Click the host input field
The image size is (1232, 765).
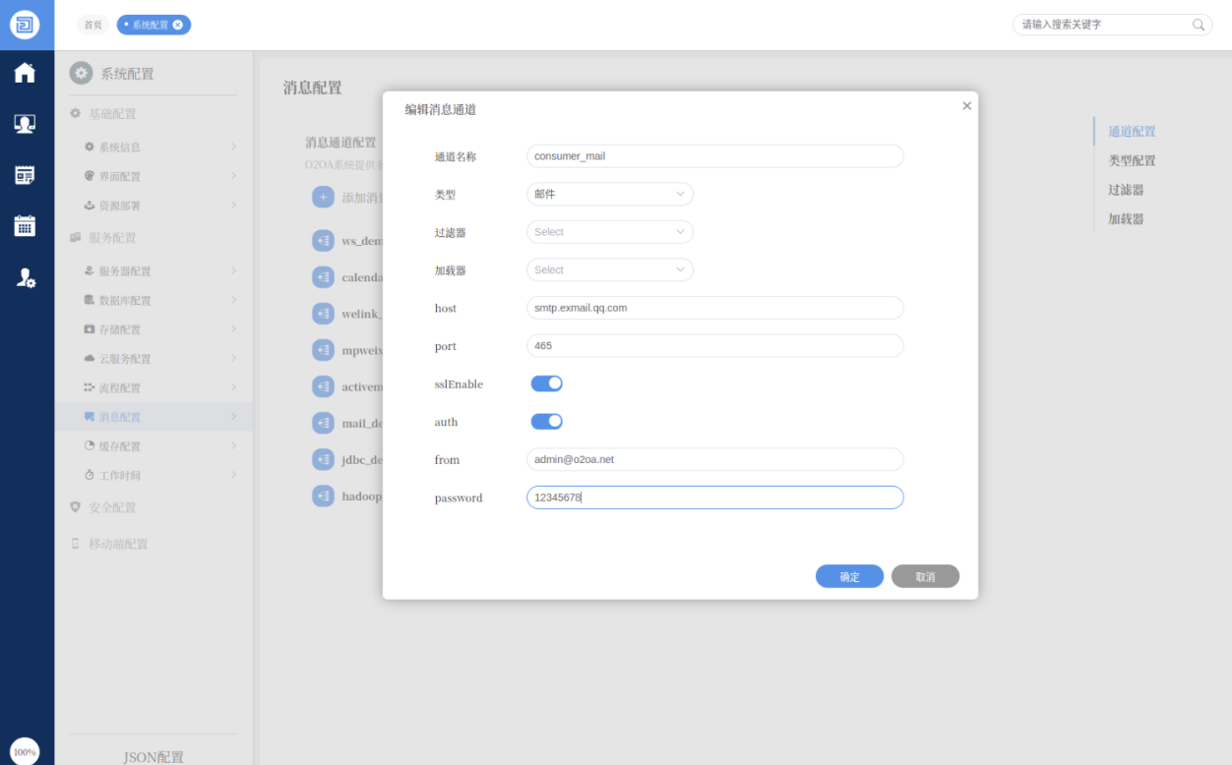click(714, 308)
